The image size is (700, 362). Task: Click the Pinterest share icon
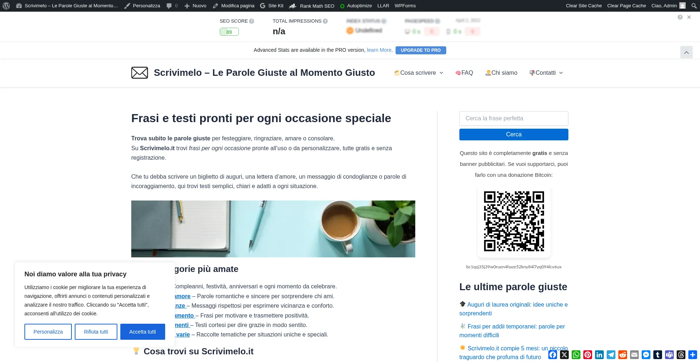[x=588, y=355]
